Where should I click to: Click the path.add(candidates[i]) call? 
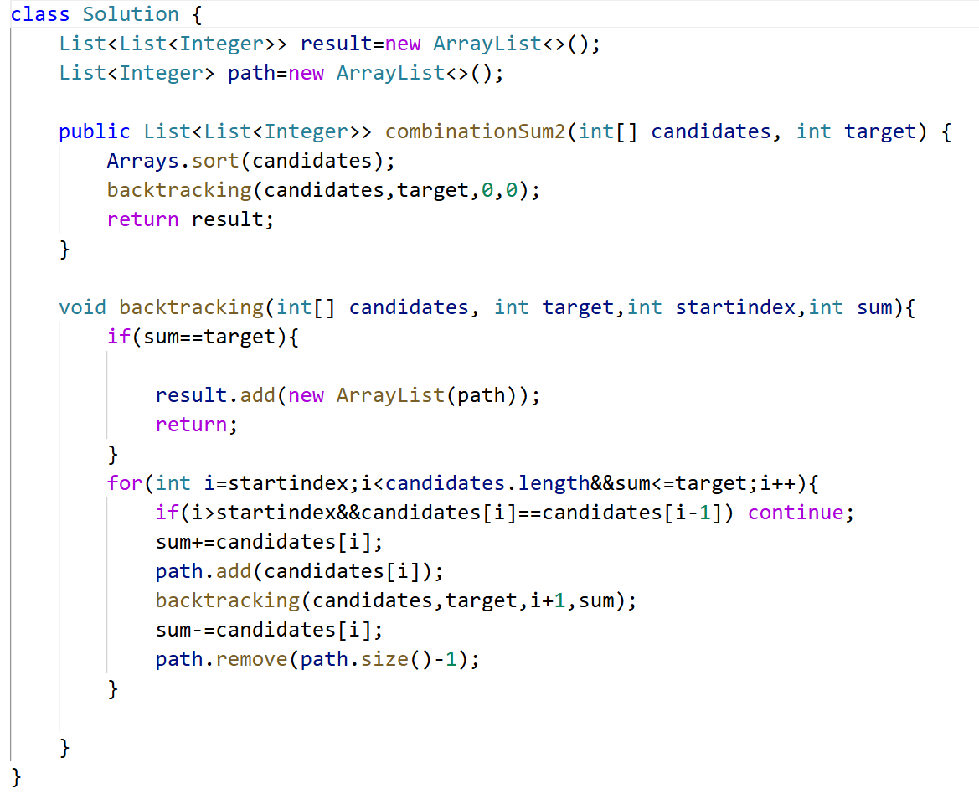tap(299, 571)
